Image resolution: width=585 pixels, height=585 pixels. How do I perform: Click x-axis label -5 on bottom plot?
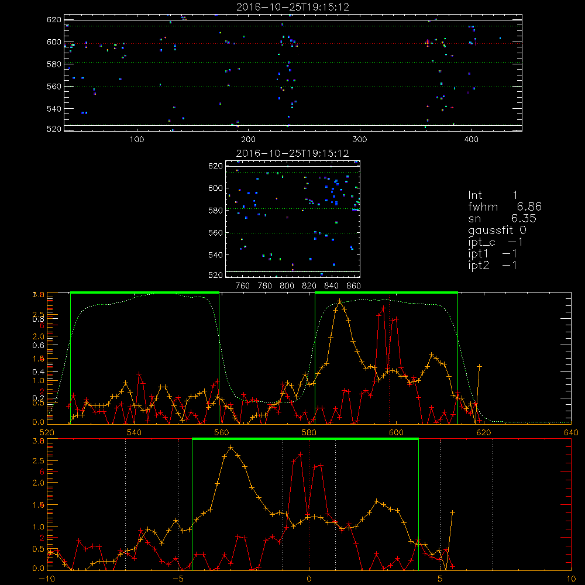(178, 579)
